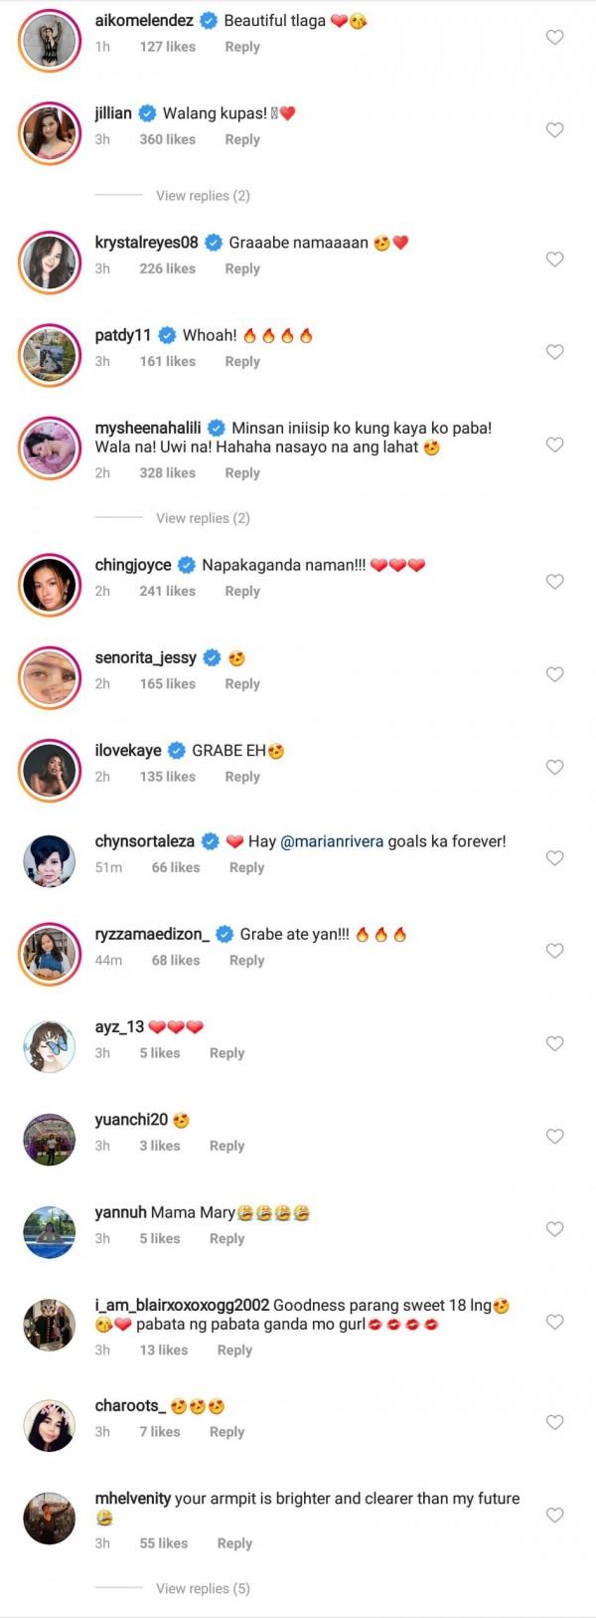The height and width of the screenshot is (1618, 596).
Task: Like chynsortaleza's comment
Action: (555, 858)
